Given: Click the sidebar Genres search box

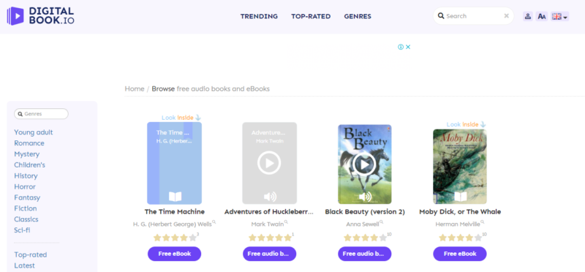Looking at the screenshot, I should [x=42, y=114].
